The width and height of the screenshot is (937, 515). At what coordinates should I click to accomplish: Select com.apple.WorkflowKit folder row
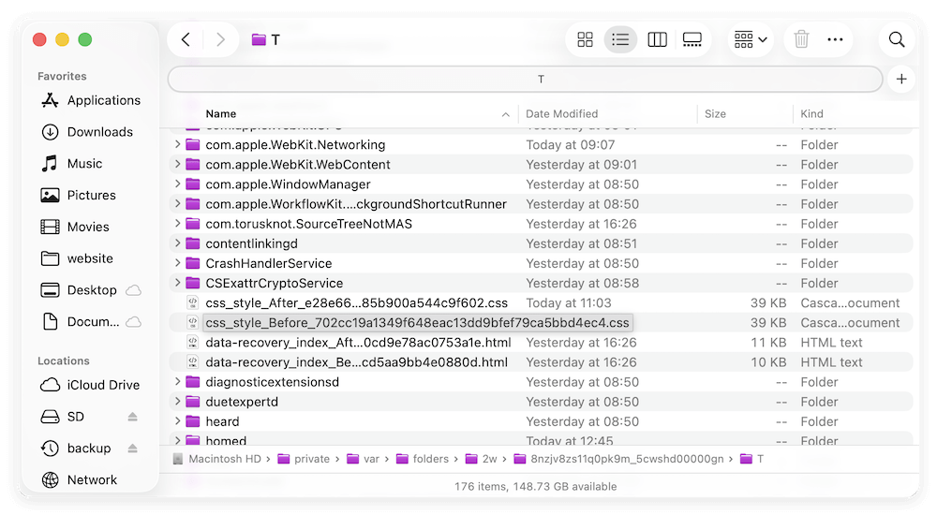[x=541, y=204]
